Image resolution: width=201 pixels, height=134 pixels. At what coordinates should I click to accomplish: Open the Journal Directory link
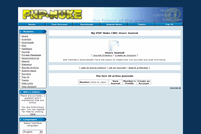coord(103,55)
